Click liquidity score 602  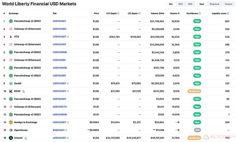227,21
